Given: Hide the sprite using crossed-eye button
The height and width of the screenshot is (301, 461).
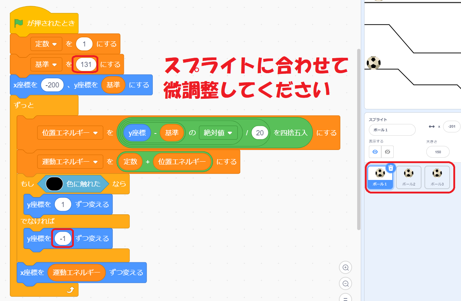Looking at the screenshot, I should (388, 151).
